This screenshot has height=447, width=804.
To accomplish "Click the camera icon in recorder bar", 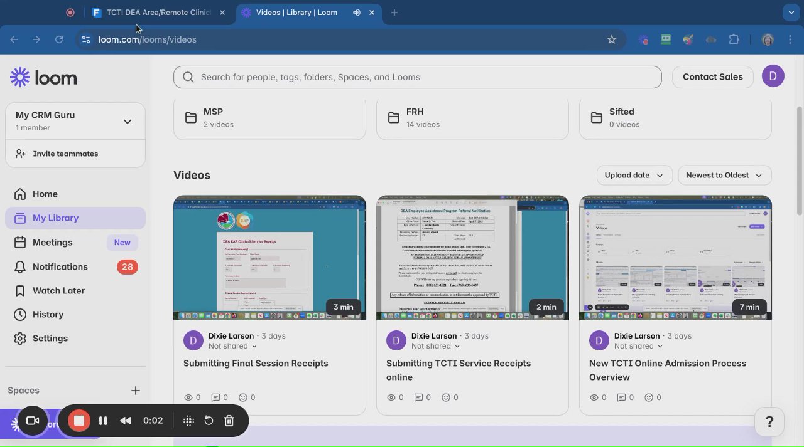I will [x=33, y=421].
